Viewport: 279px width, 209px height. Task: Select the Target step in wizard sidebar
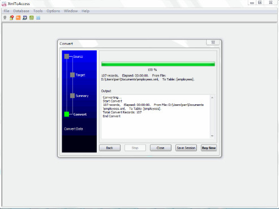[80, 75]
